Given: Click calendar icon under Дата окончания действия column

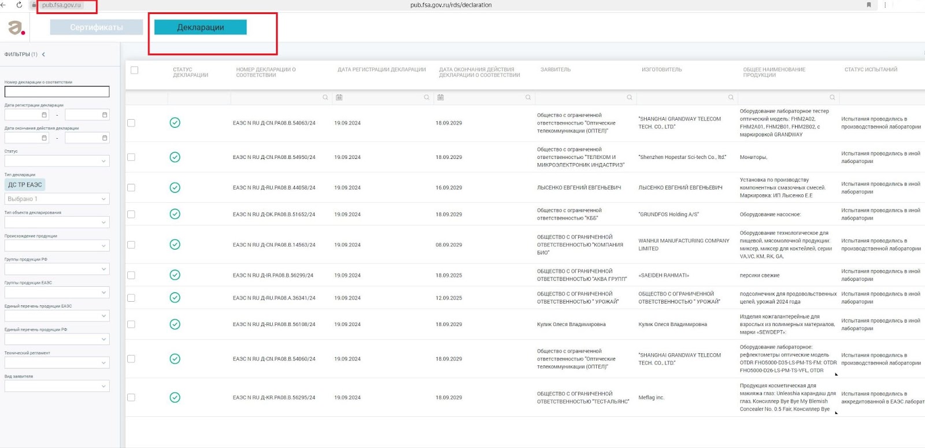Looking at the screenshot, I should point(441,97).
